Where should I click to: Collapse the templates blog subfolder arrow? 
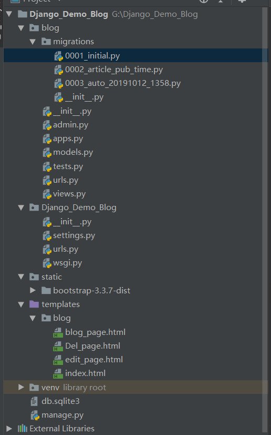coord(33,318)
